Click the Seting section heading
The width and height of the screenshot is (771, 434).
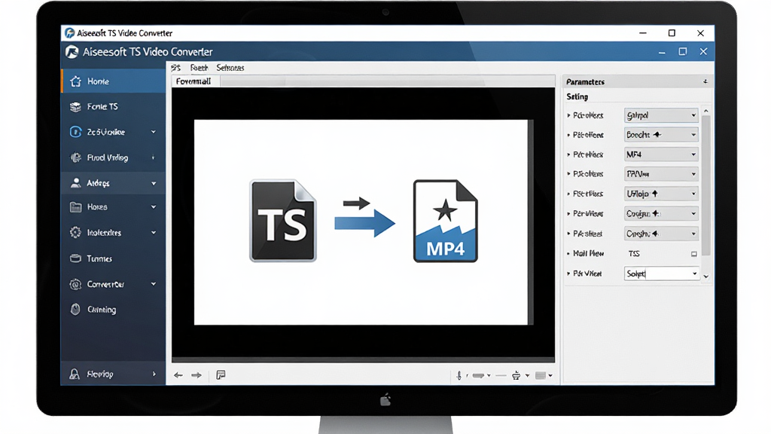(577, 97)
